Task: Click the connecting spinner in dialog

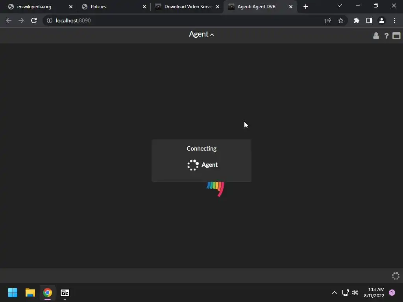Action: click(x=193, y=165)
